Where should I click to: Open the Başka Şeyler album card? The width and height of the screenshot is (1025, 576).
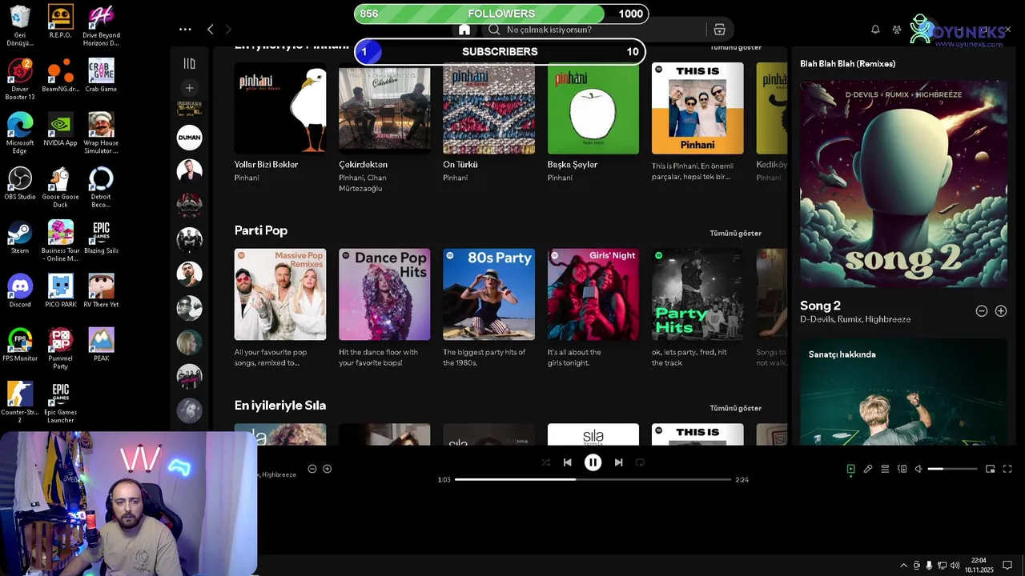(593, 122)
